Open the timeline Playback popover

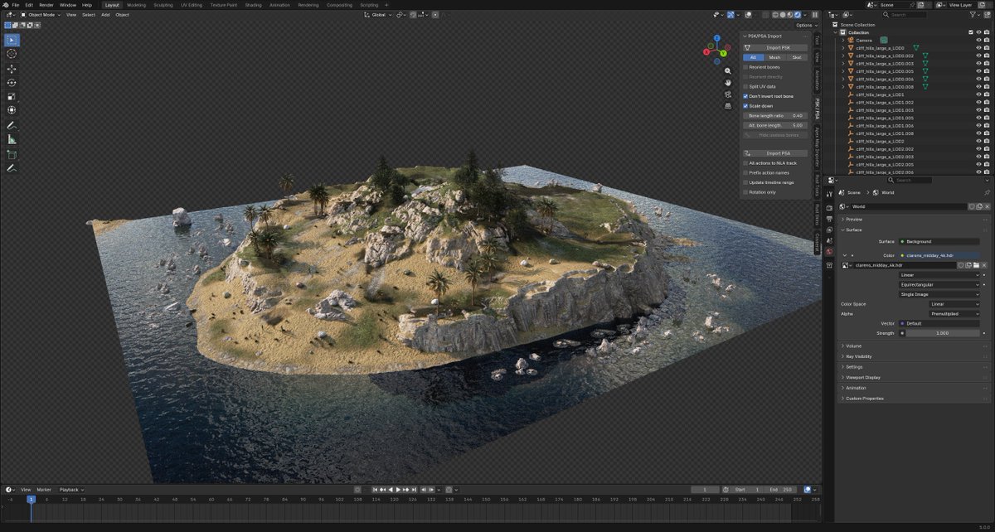[70, 490]
